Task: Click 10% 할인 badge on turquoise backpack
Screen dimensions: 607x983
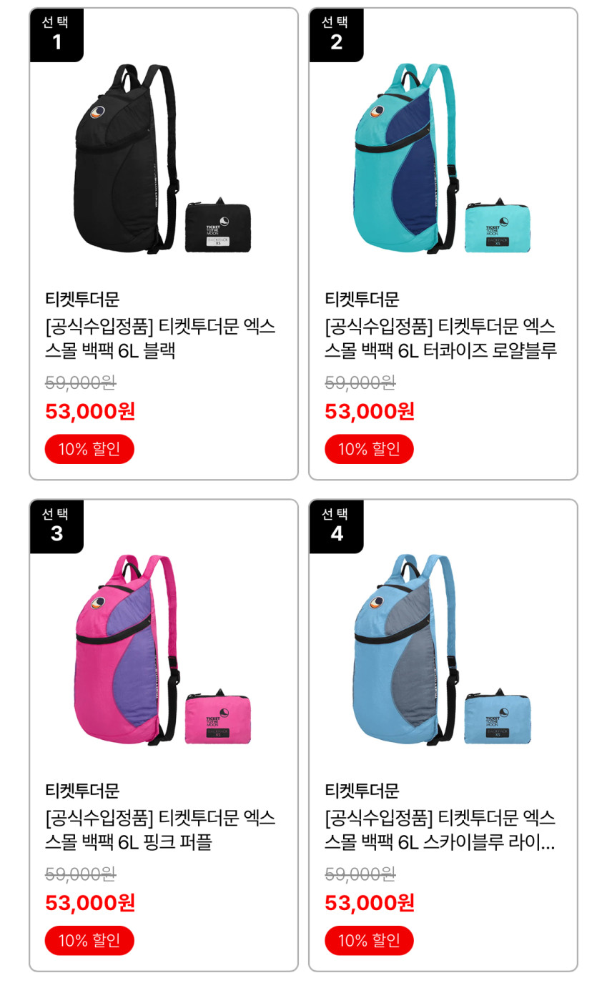Action: [369, 449]
